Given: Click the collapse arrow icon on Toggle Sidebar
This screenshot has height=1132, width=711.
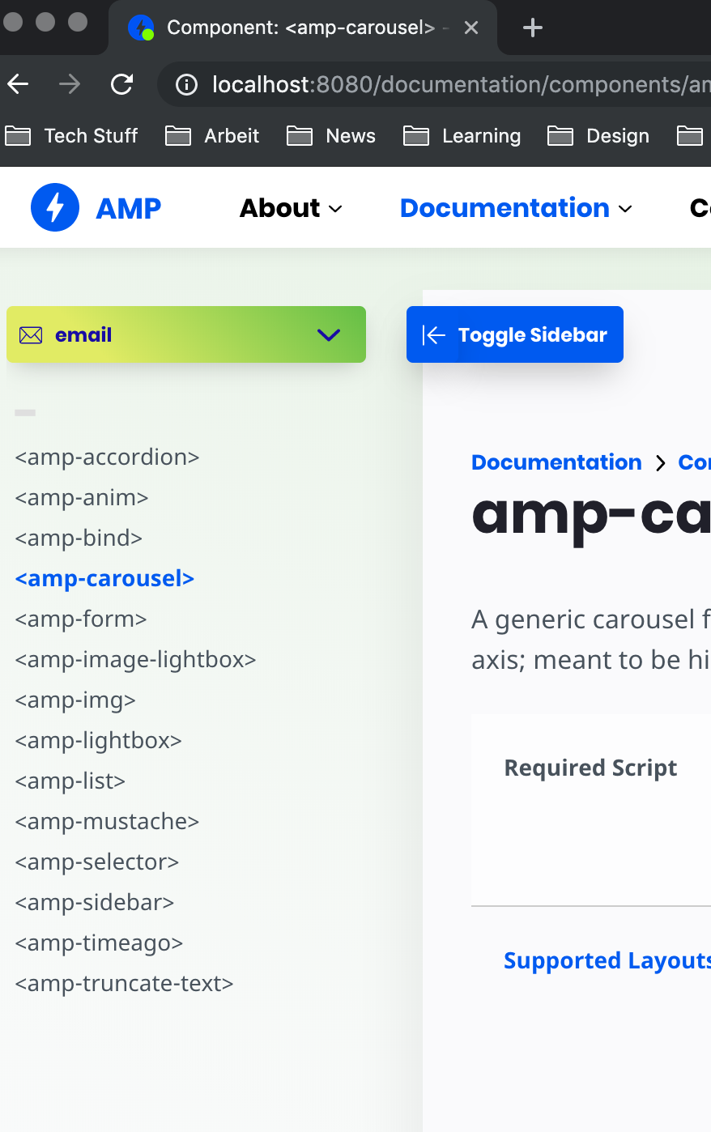Looking at the screenshot, I should click(434, 334).
